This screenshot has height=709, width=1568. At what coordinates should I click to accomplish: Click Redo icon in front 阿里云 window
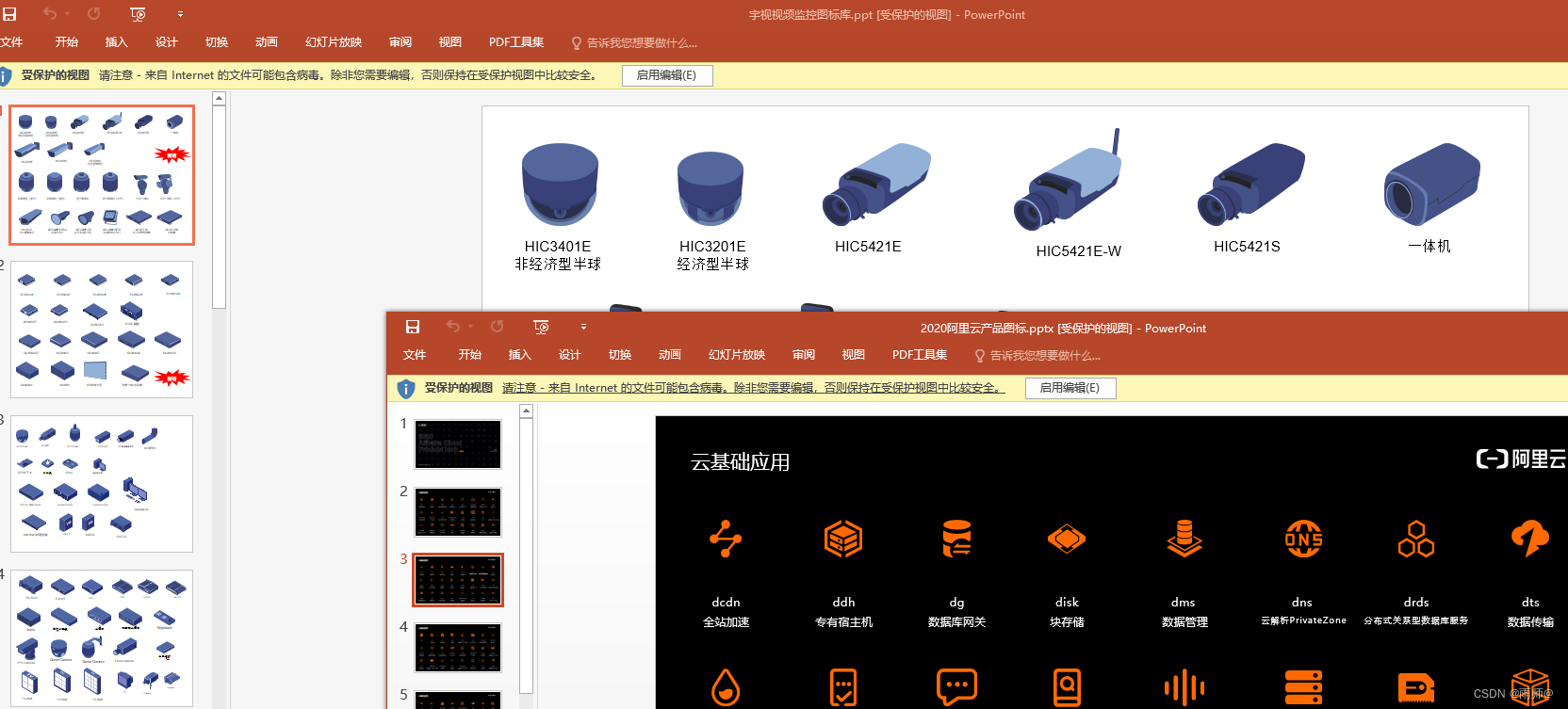(x=498, y=327)
